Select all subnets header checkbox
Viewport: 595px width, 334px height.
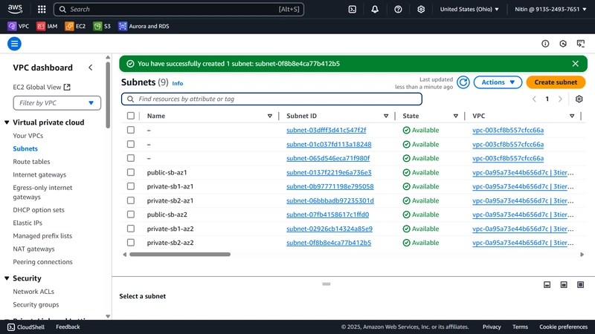[131, 116]
